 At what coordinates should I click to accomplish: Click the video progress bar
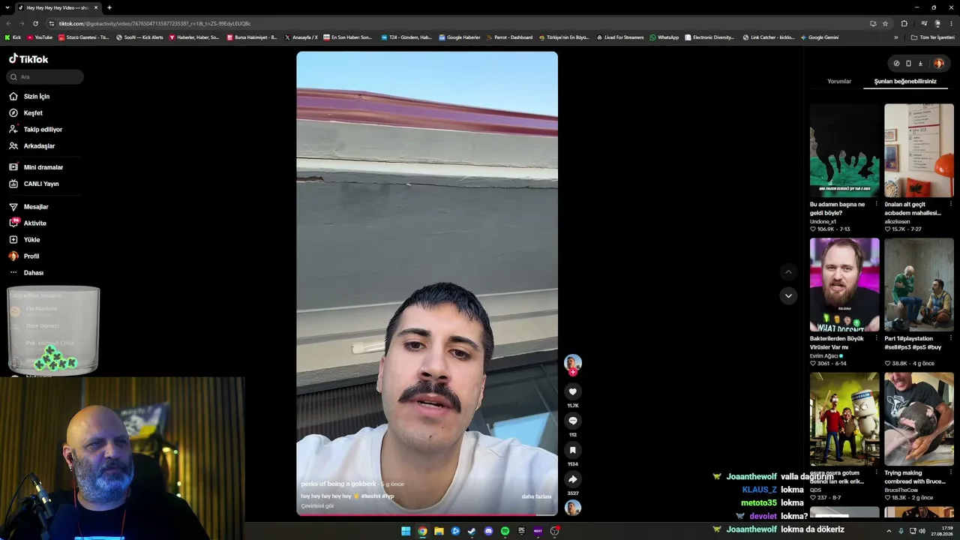[x=427, y=515]
